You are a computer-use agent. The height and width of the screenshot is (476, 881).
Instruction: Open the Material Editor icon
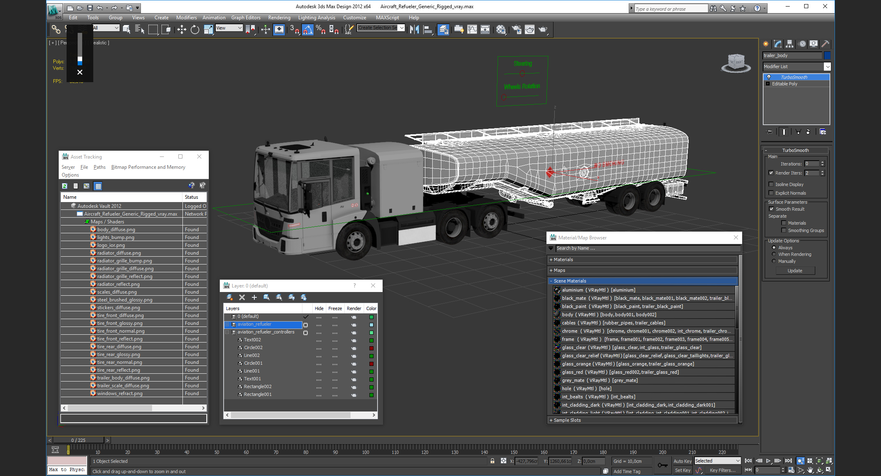(x=501, y=29)
